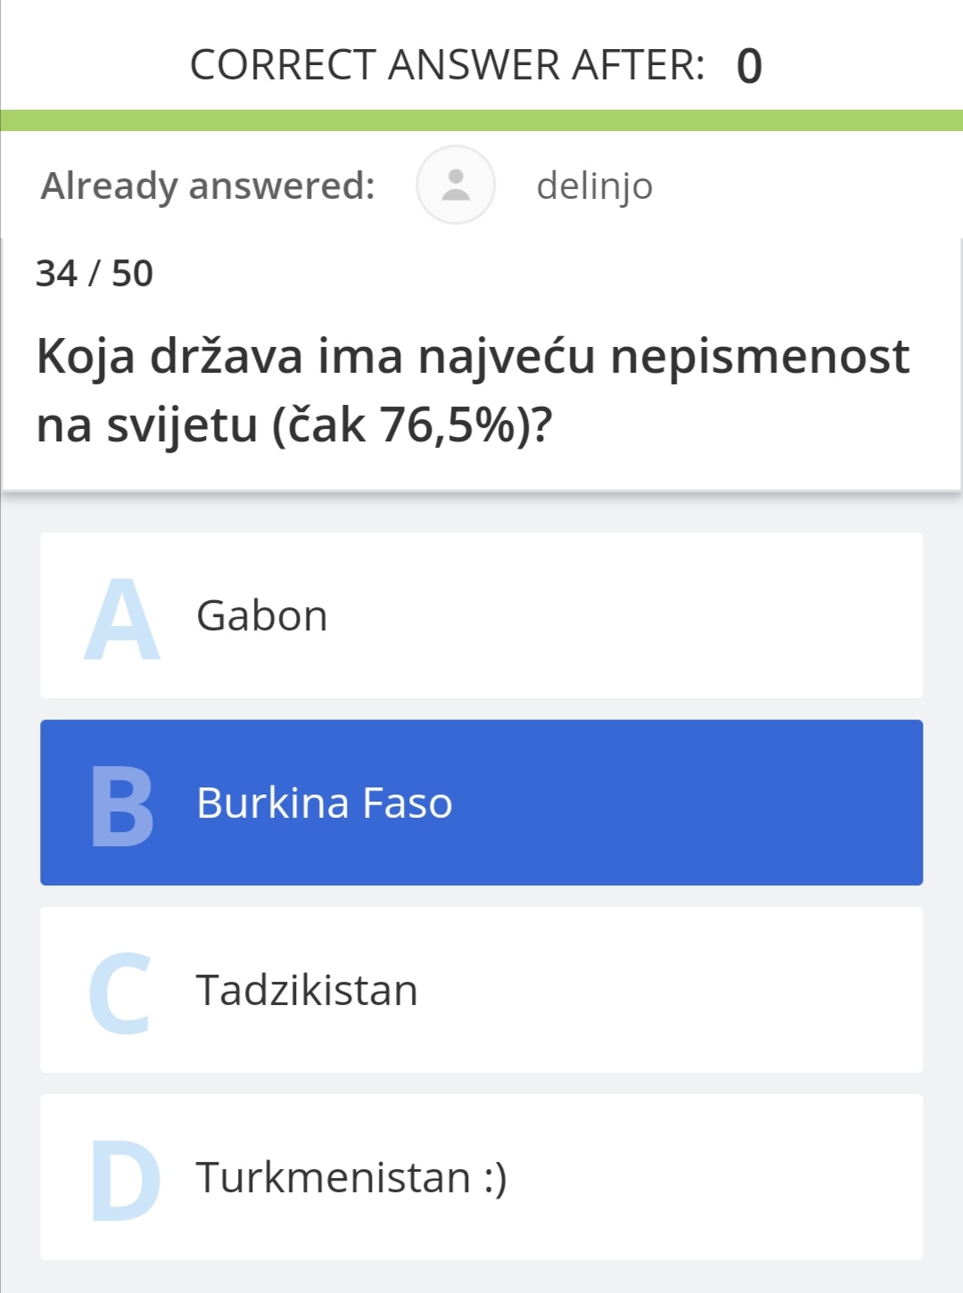The height and width of the screenshot is (1293, 963).
Task: Click the large letter A icon
Action: click(x=122, y=619)
